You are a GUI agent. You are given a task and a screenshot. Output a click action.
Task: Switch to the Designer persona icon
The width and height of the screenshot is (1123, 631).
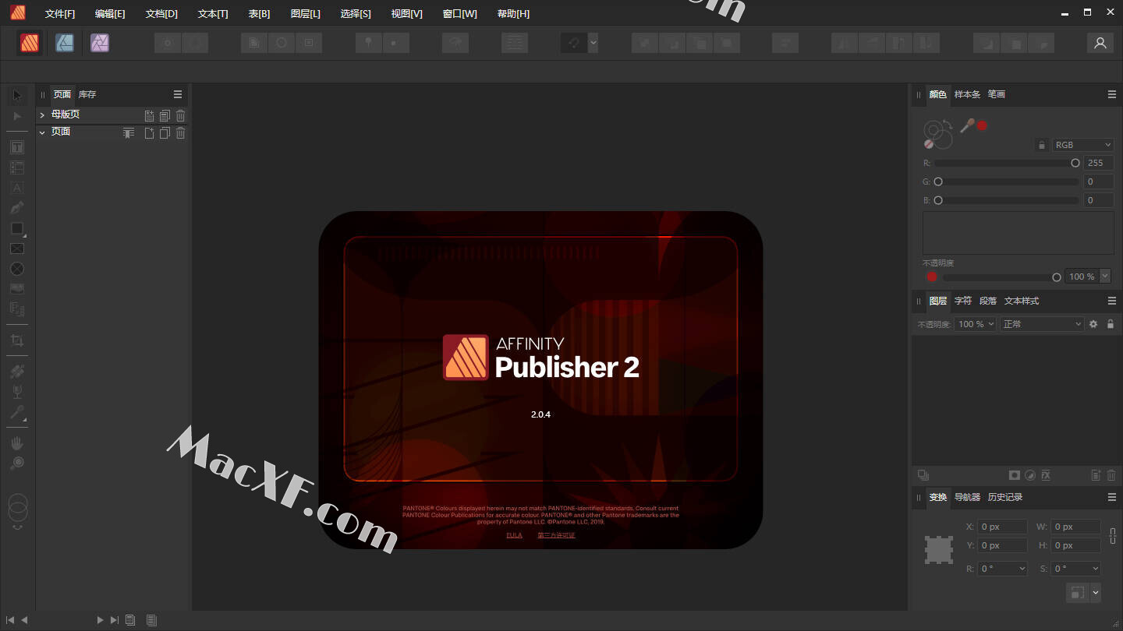(x=65, y=43)
